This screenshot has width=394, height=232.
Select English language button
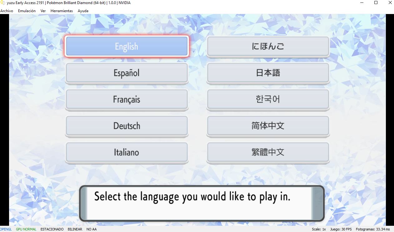[x=126, y=46]
